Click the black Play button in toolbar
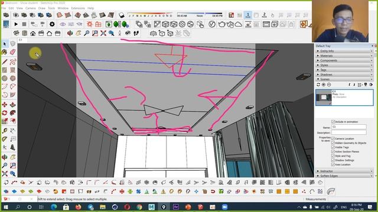Screen dimensions: 378x212 (16, 24)
